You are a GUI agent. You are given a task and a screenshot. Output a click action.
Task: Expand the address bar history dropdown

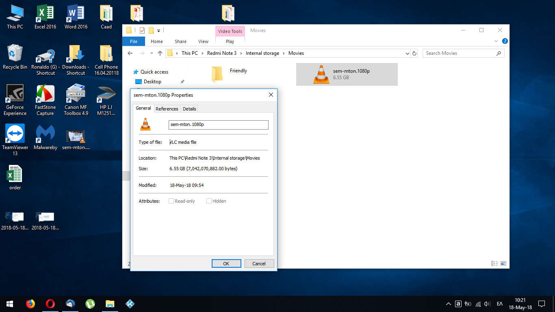click(408, 53)
